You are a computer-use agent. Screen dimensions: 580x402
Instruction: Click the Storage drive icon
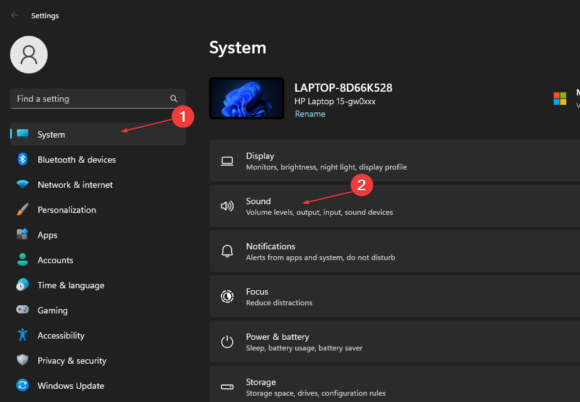click(x=227, y=386)
